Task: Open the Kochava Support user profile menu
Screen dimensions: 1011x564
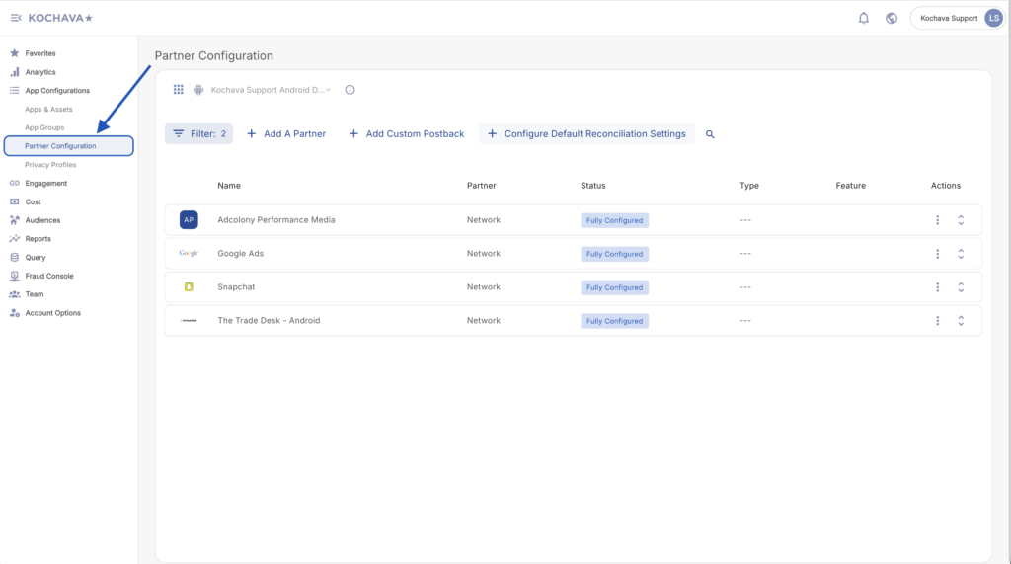Action: pos(956,18)
